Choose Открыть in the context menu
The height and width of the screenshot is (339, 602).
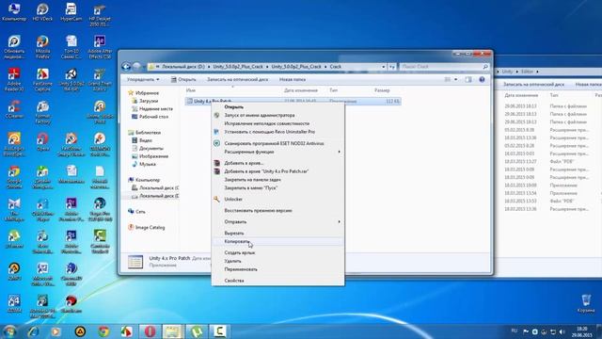pos(277,107)
